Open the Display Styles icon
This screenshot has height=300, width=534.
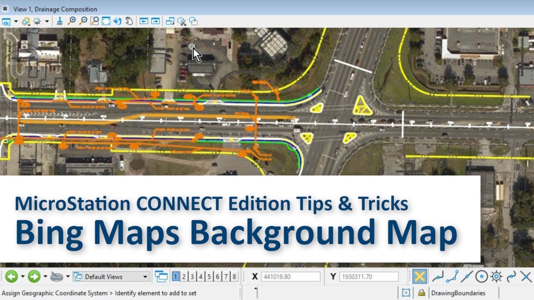26,21
